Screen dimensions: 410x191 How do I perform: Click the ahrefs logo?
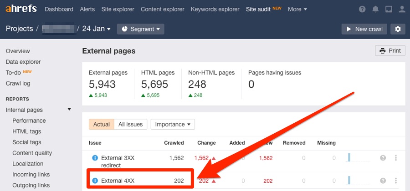click(21, 9)
